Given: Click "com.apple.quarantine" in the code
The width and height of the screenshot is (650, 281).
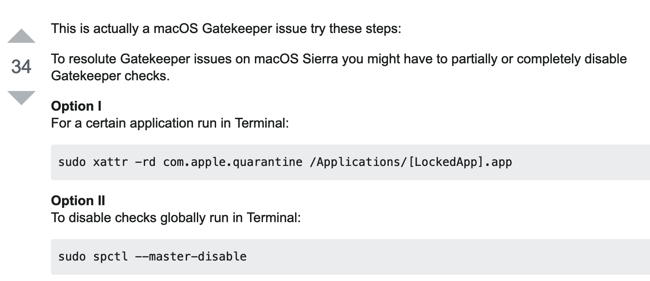Looking at the screenshot, I should 233,162.
